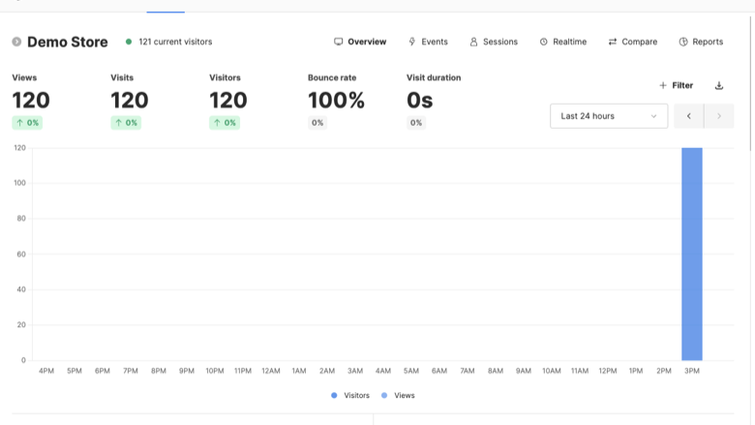Viewport: 755px width, 425px height.
Task: Click the Visit duration 0s value
Action: [420, 100]
